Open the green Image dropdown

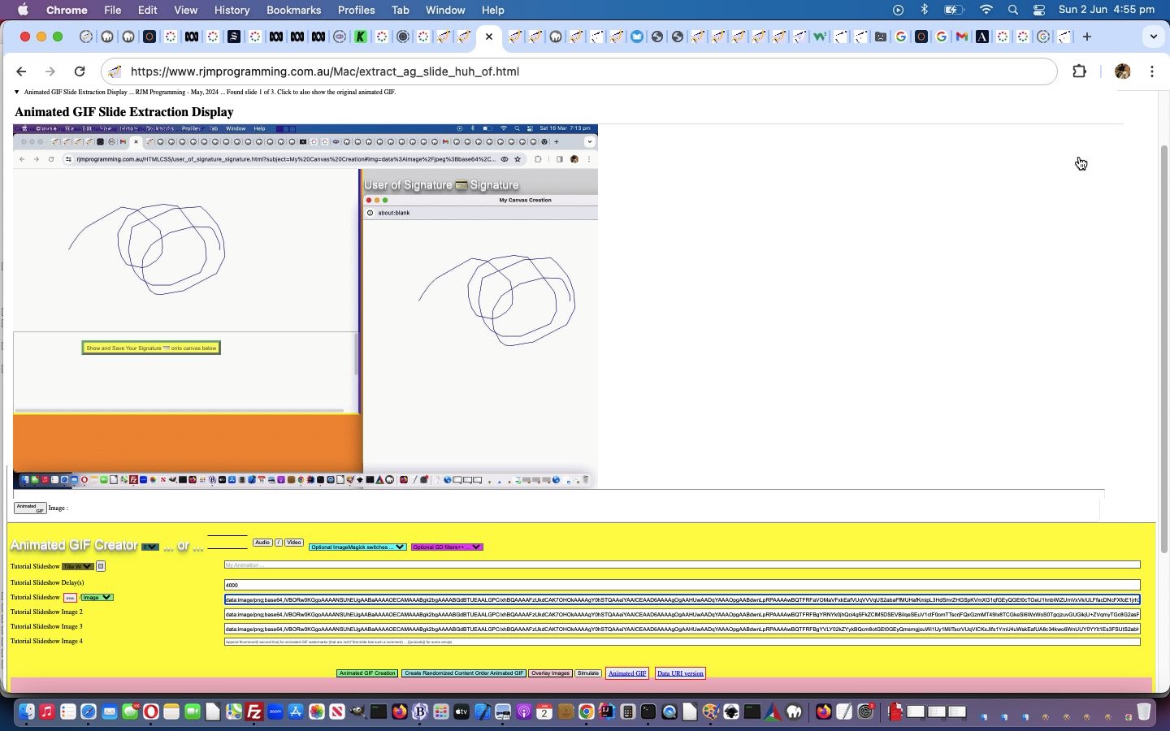pyautogui.click(x=97, y=598)
